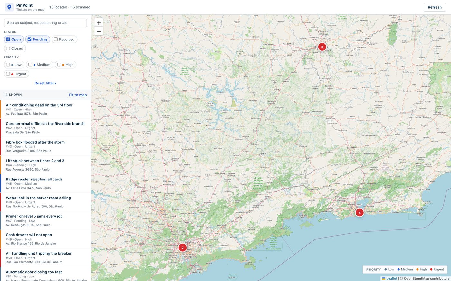The width and height of the screenshot is (451, 281).
Task: Select ticket Card terminal offline at the Riverside branch
Action: [x=45, y=128]
